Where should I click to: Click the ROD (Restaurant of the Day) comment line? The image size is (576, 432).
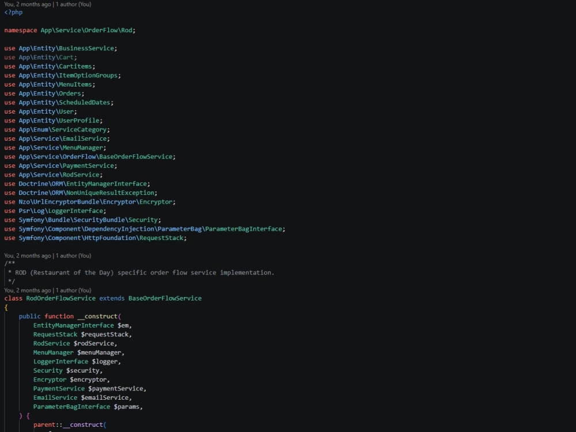click(141, 273)
